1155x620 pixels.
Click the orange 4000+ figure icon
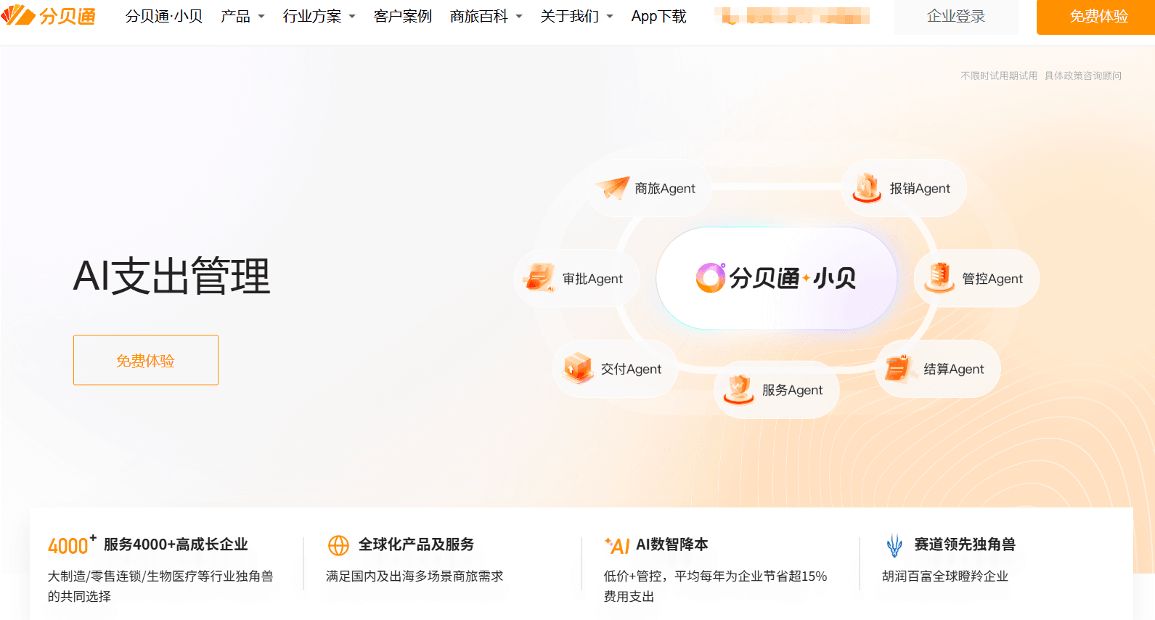(x=72, y=544)
